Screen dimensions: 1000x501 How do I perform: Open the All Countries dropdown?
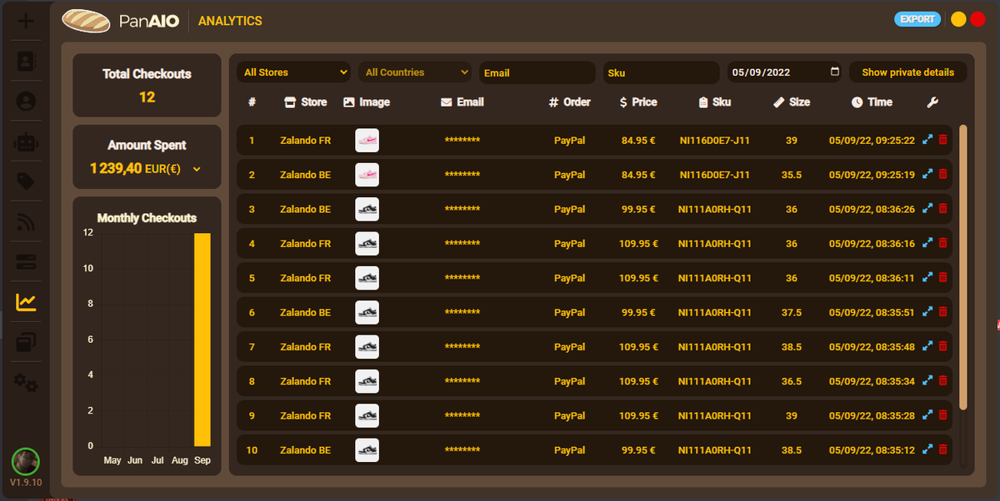(415, 72)
